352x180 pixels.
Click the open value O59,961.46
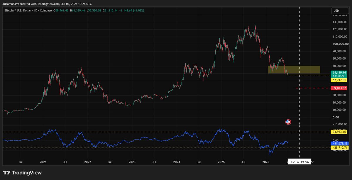[x=61, y=11]
